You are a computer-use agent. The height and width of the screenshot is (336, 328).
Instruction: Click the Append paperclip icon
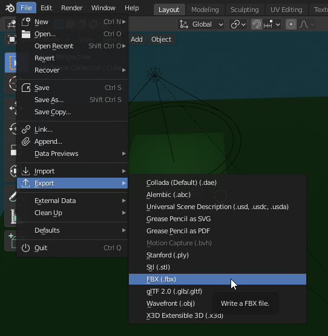(26, 141)
